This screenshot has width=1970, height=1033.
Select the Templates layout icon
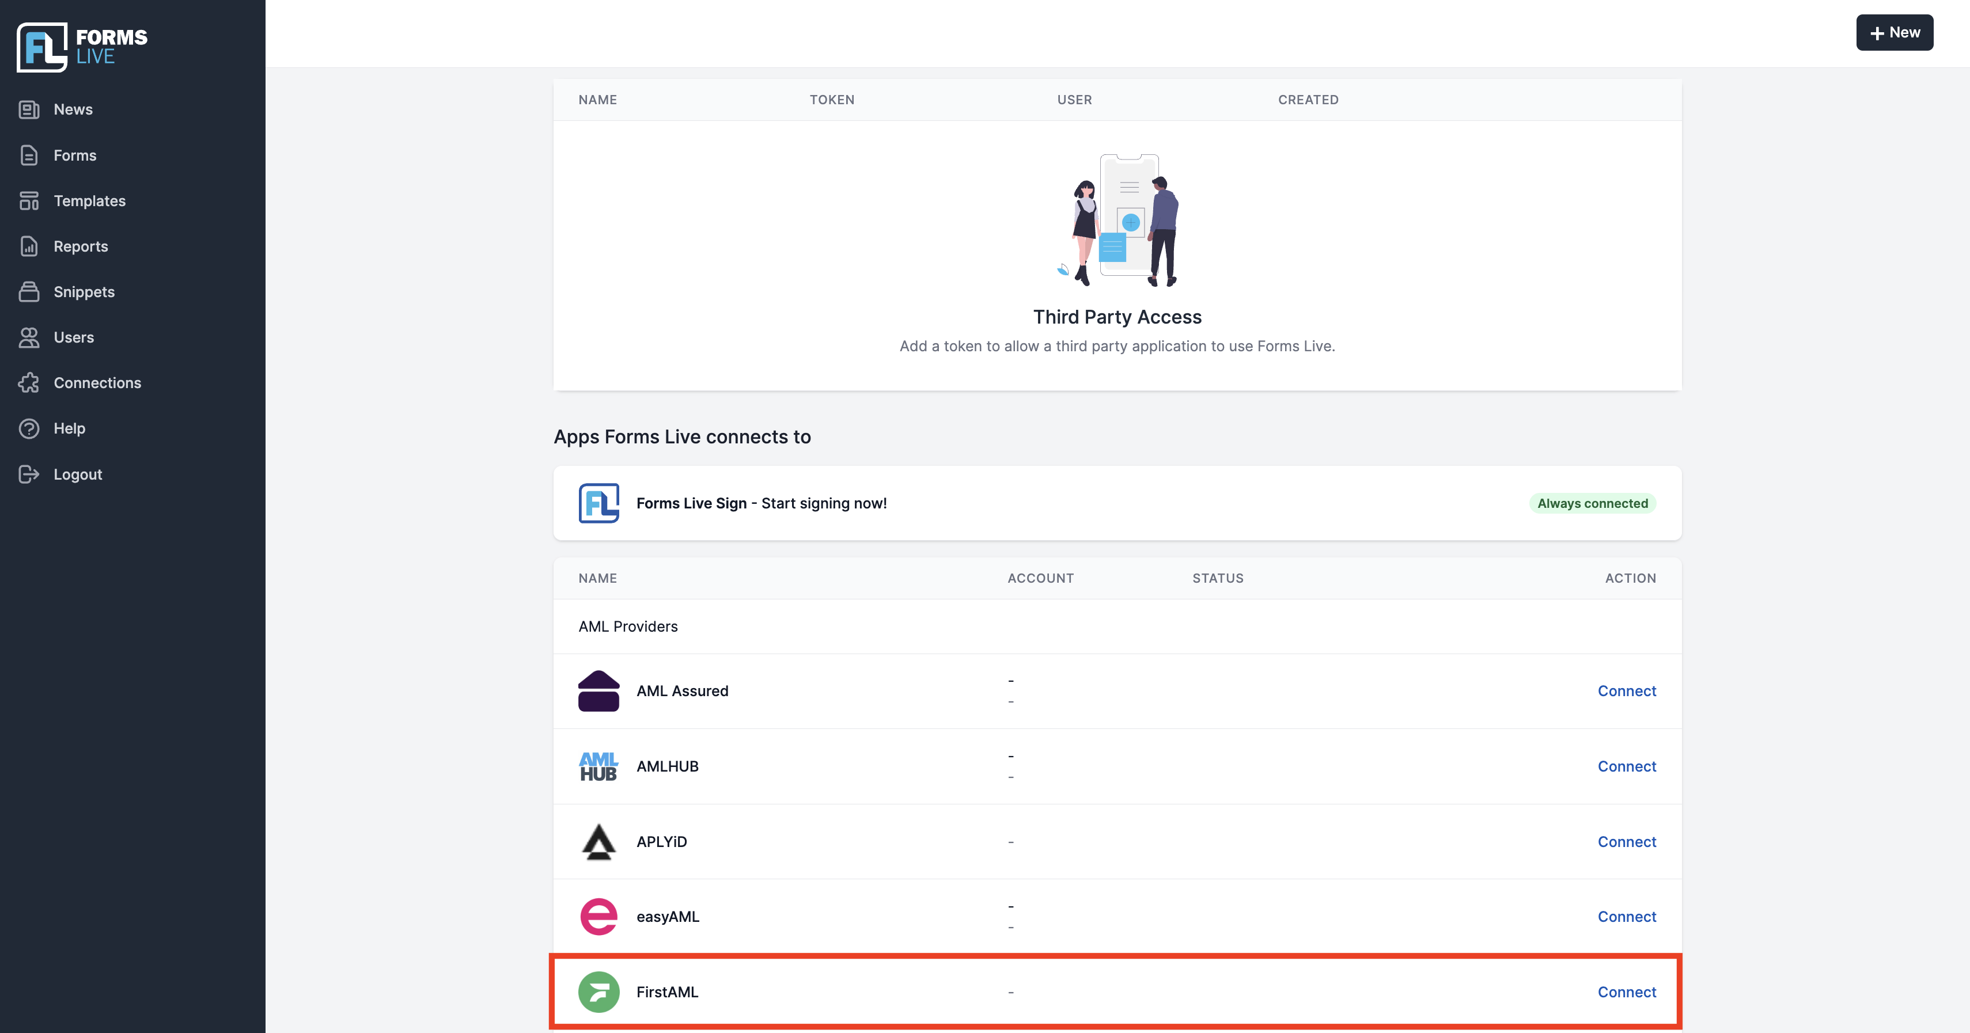[x=29, y=201]
